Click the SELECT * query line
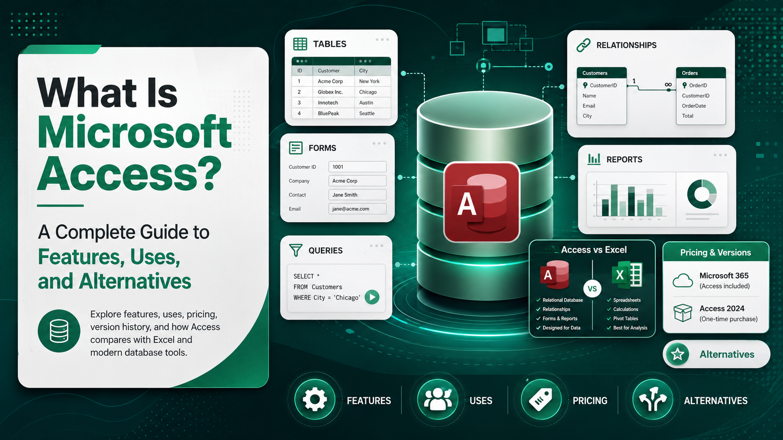 click(x=307, y=276)
